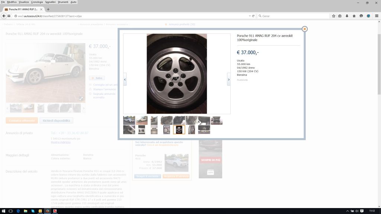Viewport: 381px width, 214px height.
Task: Click the Pubblicità label in the popup
Action: pos(242,80)
